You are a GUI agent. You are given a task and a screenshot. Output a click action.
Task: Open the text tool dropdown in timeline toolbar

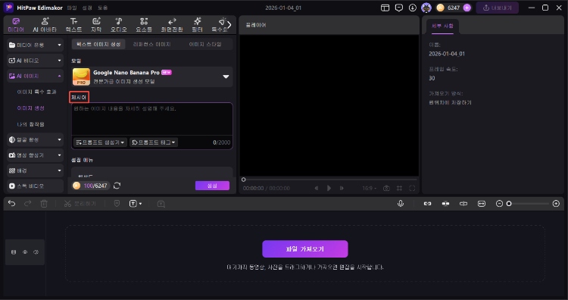136,204
